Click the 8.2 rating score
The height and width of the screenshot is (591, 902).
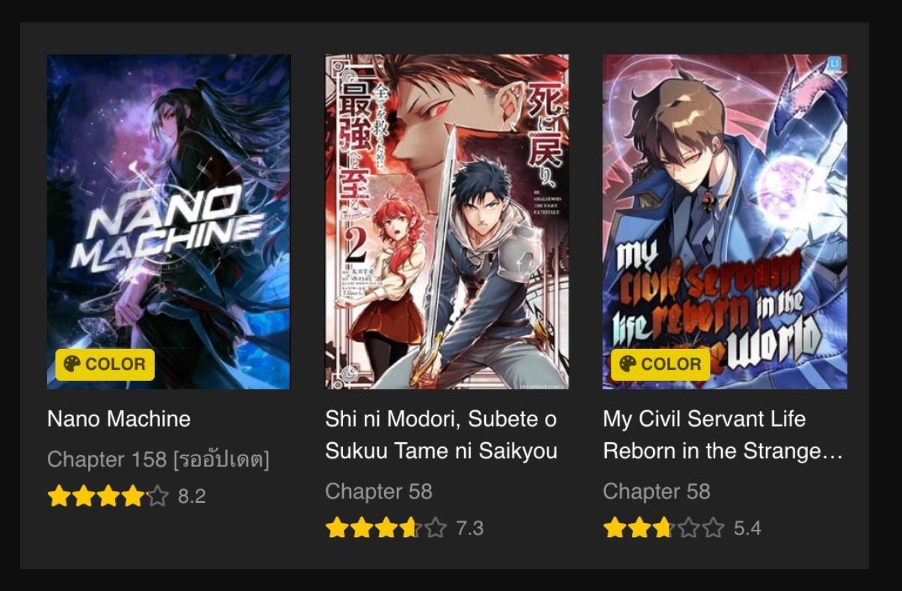click(x=191, y=496)
